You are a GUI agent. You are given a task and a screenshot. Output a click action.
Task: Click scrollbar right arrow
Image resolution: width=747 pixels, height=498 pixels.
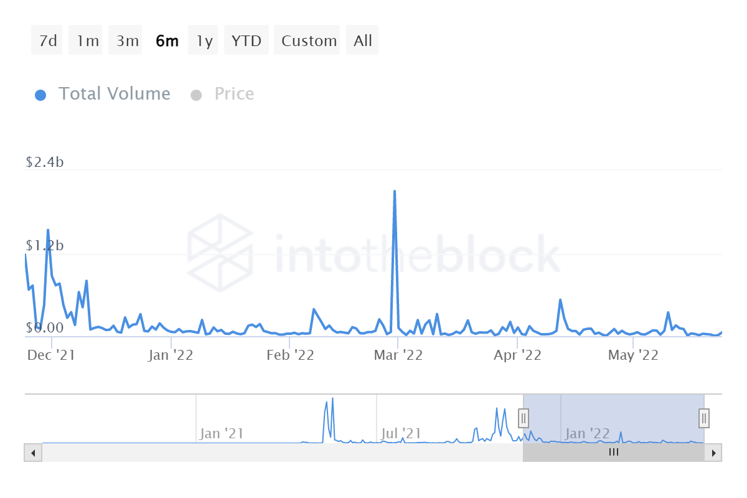[713, 453]
